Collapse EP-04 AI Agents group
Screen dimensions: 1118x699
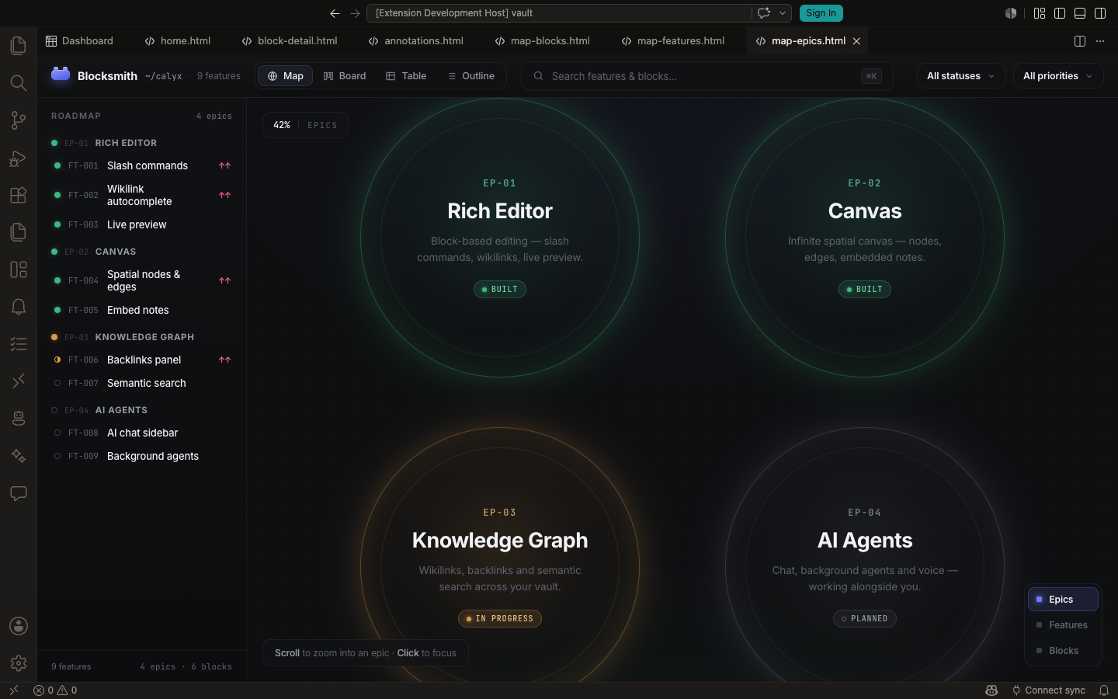pyautogui.click(x=142, y=410)
